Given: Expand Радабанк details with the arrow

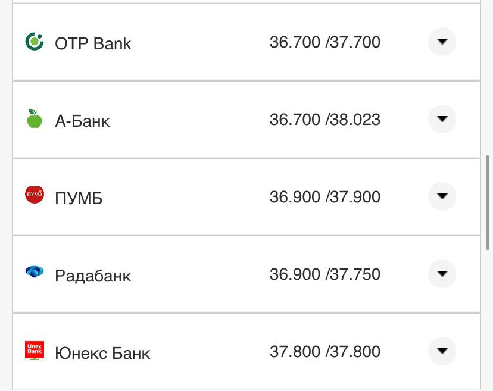Looking at the screenshot, I should (442, 274).
